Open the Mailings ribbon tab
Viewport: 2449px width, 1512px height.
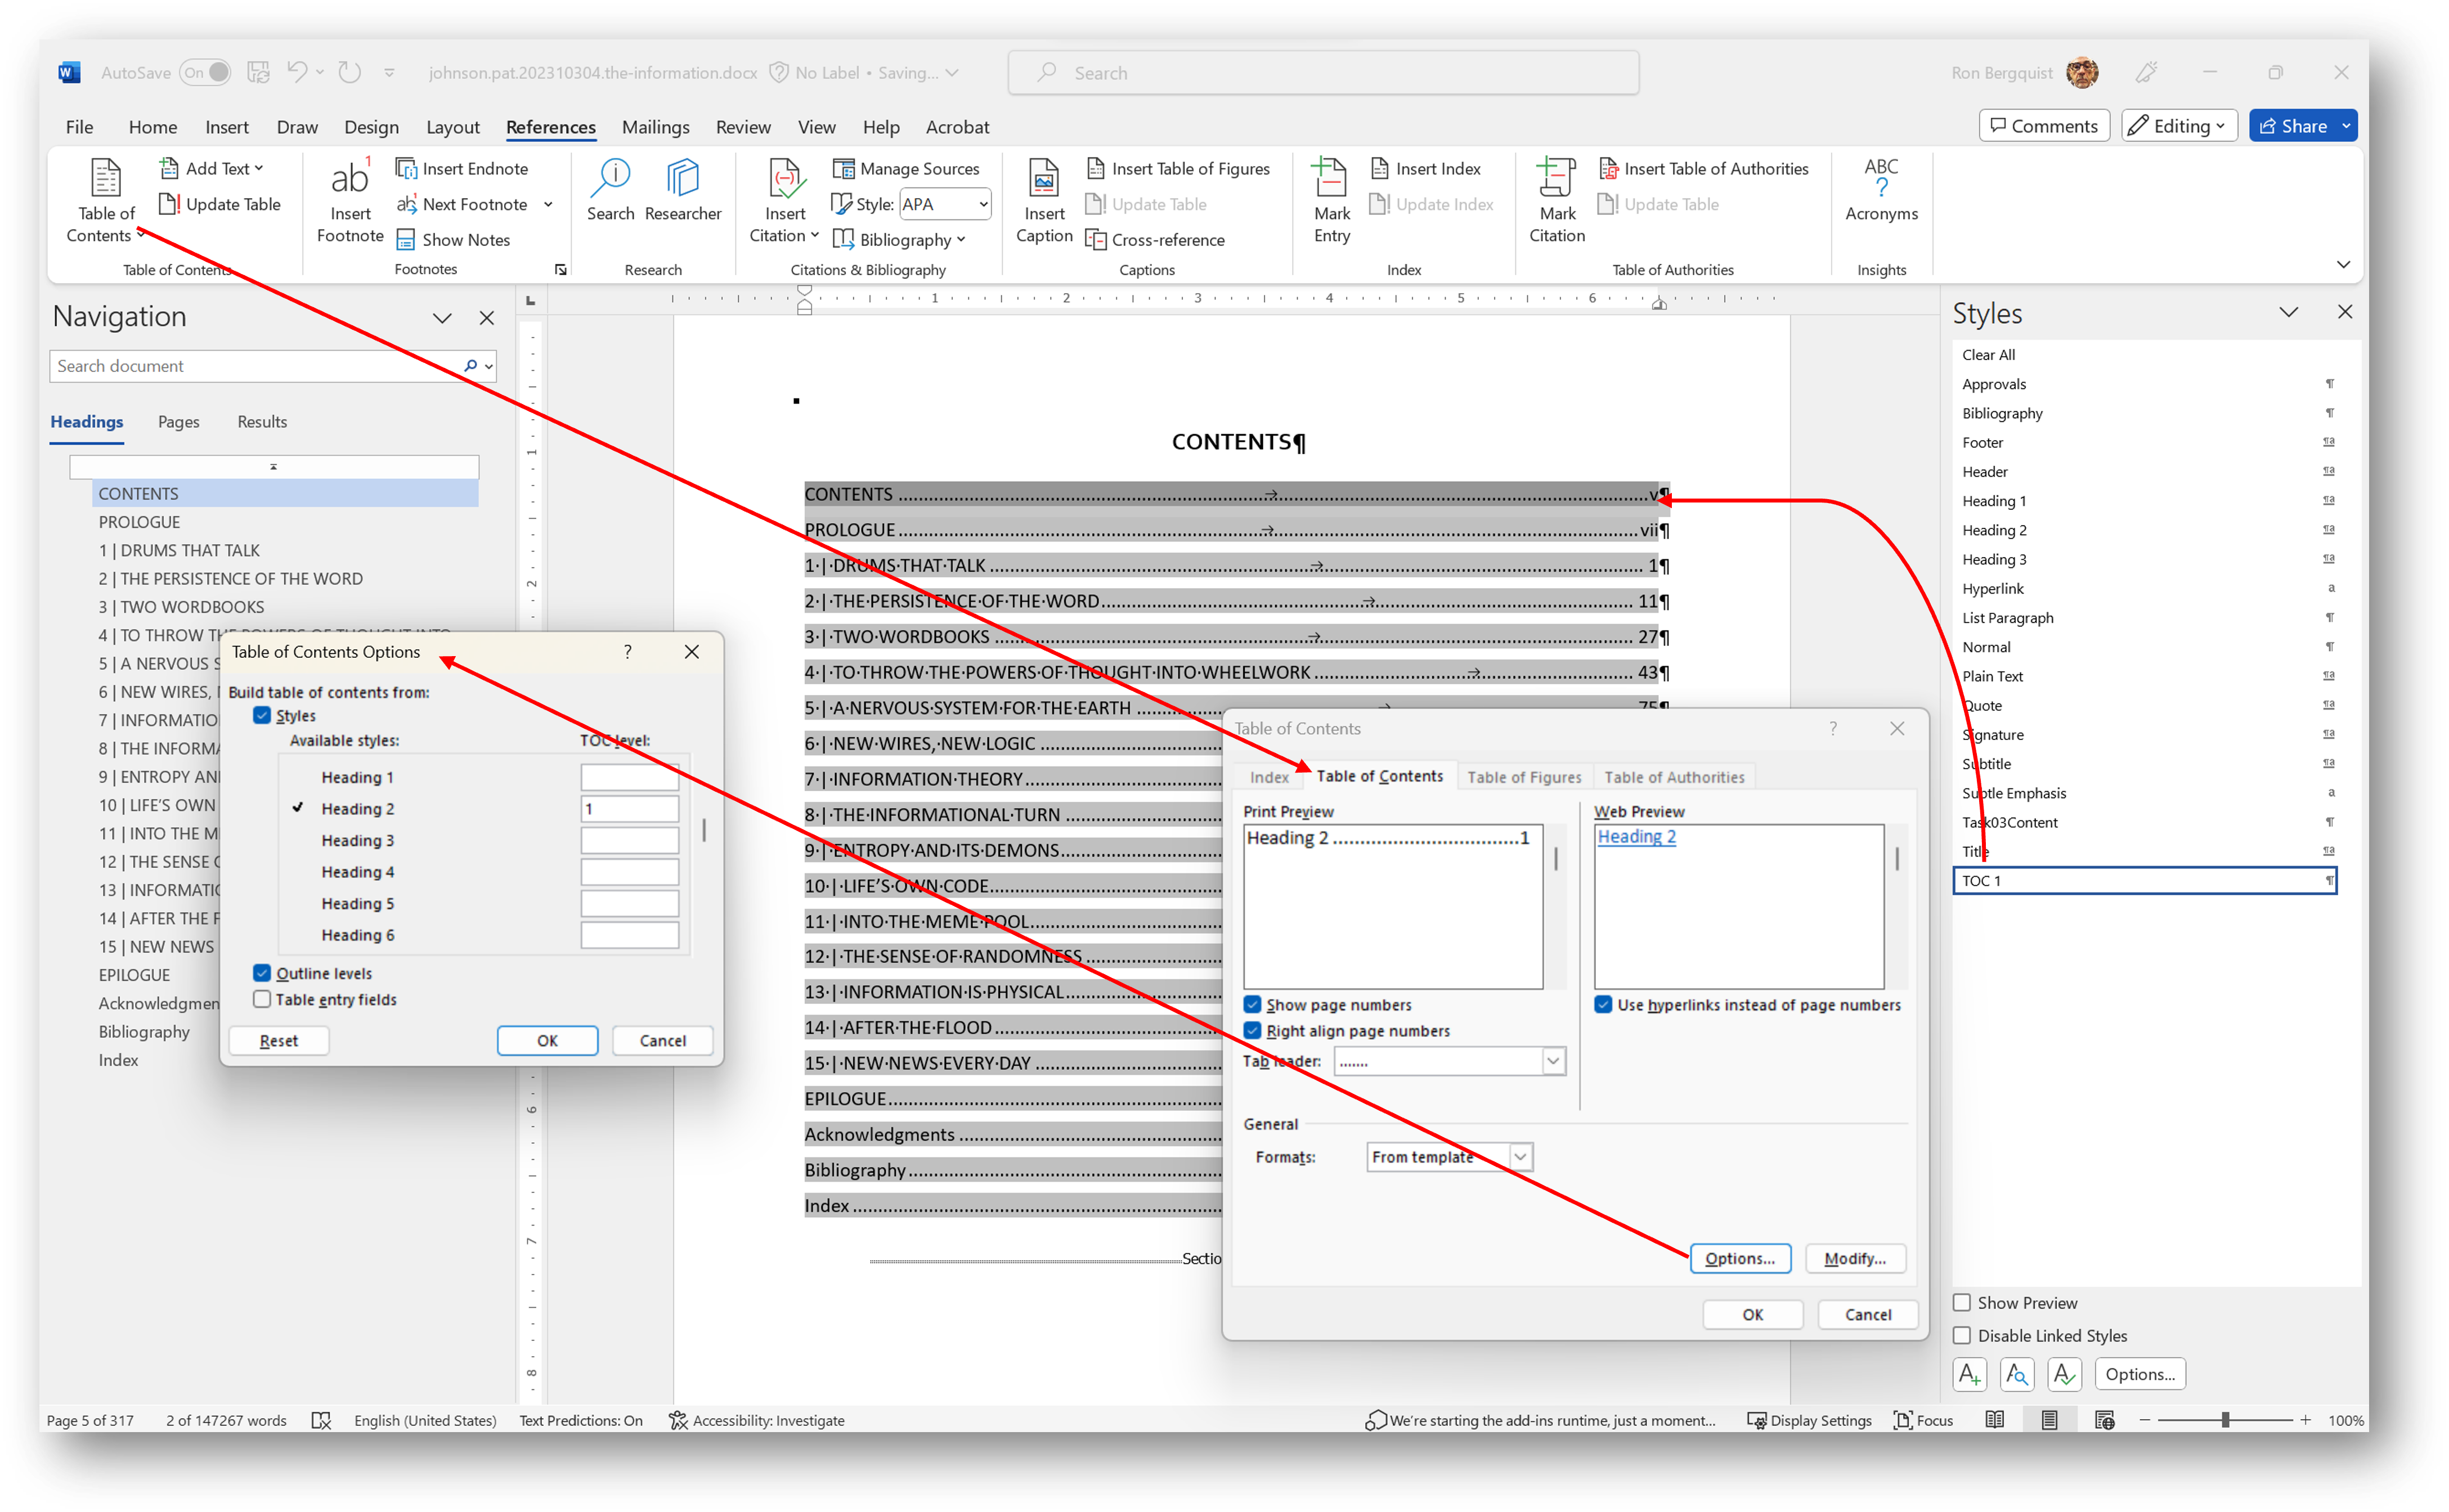pos(655,127)
